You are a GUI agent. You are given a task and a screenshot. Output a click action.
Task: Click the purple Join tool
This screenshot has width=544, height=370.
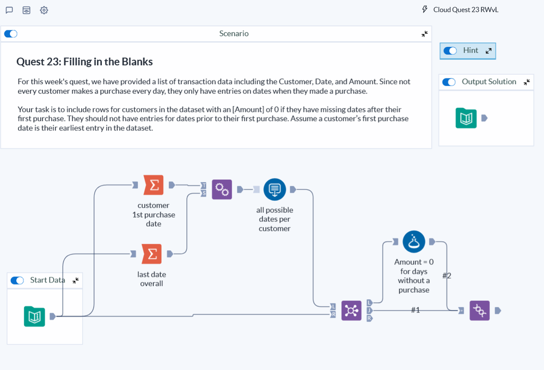351,311
